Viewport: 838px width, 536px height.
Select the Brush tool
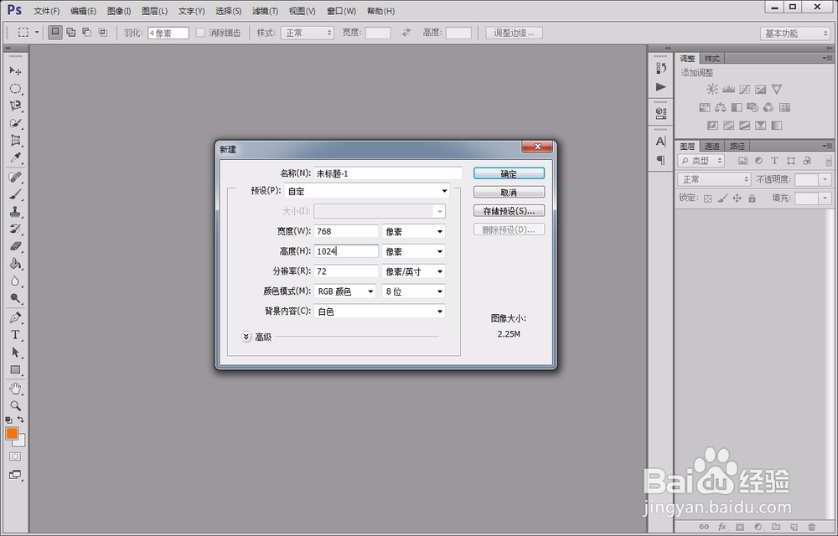[15, 194]
